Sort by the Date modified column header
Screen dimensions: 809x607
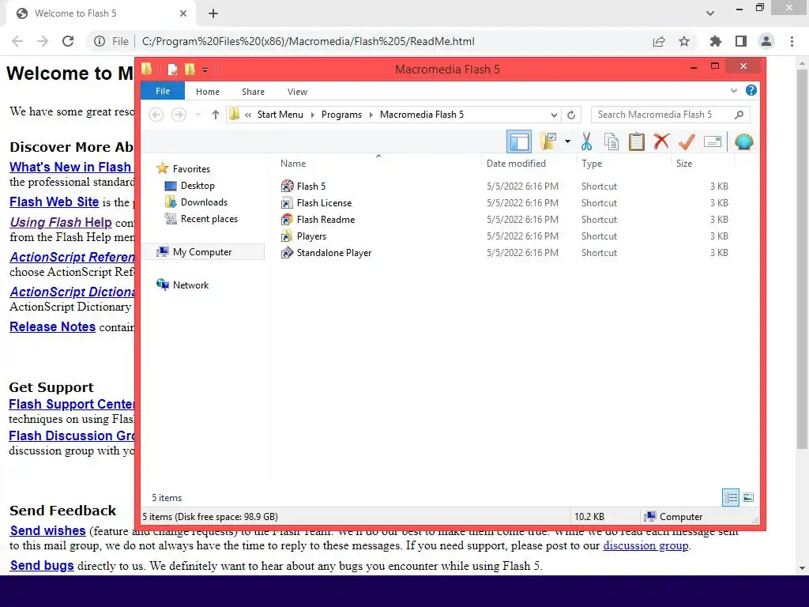(x=516, y=163)
